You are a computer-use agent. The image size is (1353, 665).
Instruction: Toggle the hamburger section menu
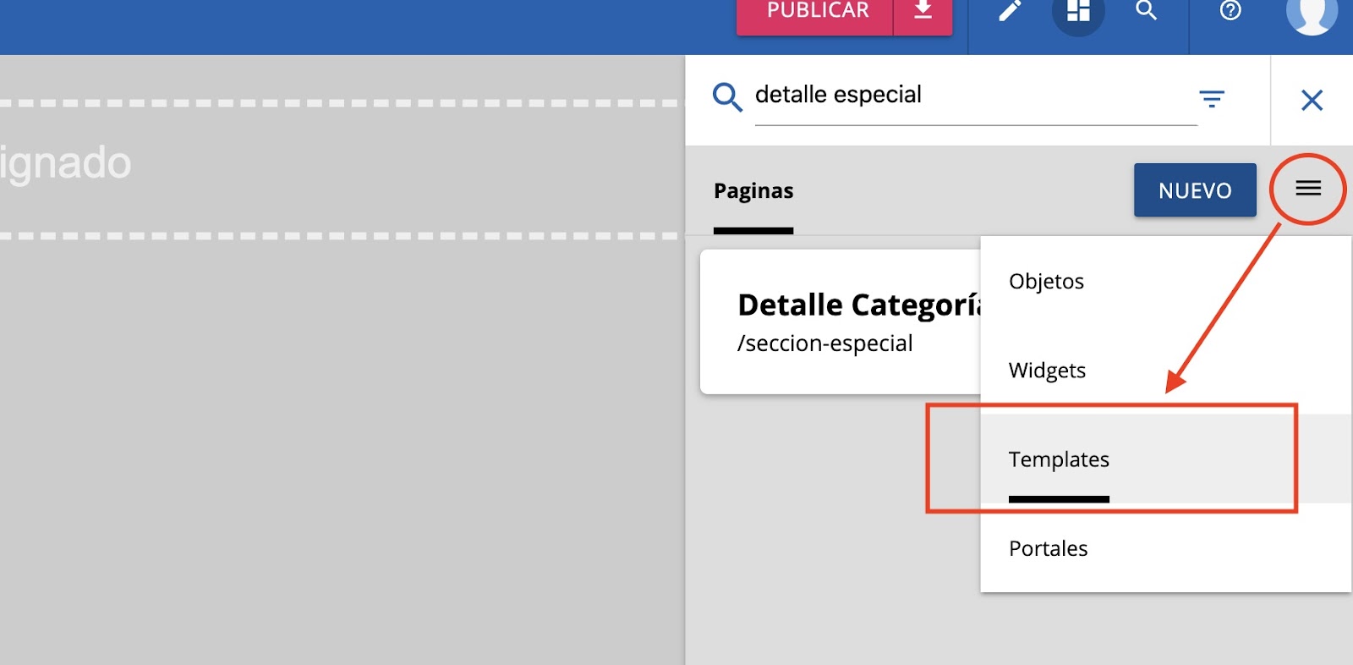pyautogui.click(x=1307, y=189)
